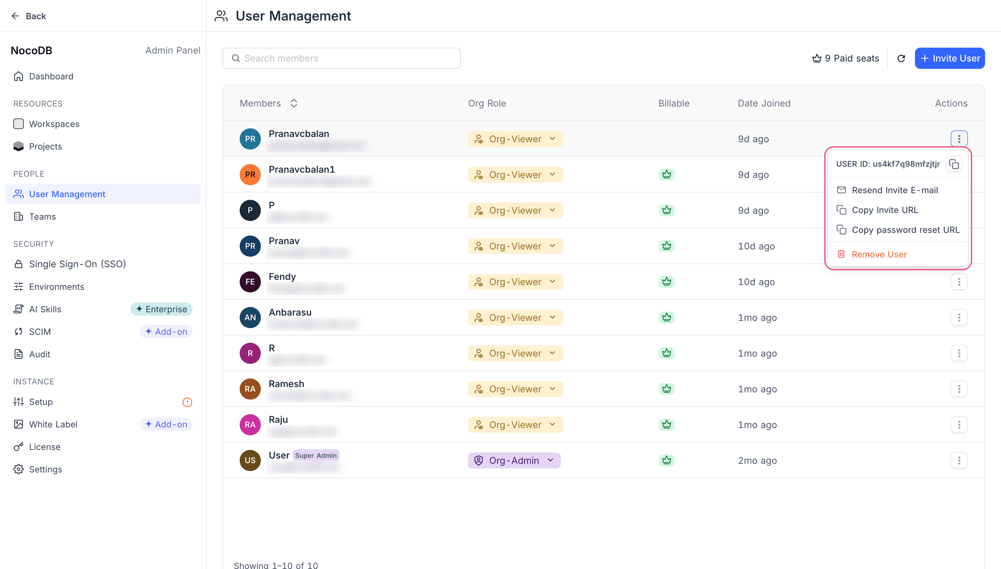Screen dimensions: 1001x569
Task: Click the Invite User button
Action: pos(950,58)
